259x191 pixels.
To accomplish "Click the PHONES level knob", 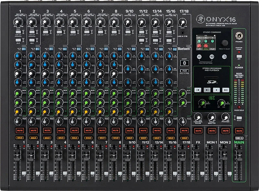I will pos(225,117).
